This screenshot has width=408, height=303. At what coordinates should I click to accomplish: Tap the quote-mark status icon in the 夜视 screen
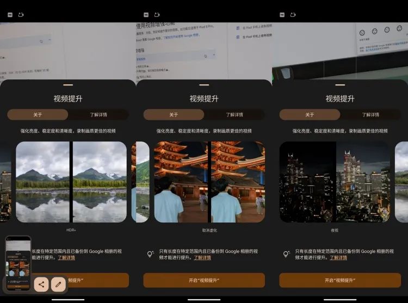[282, 15]
